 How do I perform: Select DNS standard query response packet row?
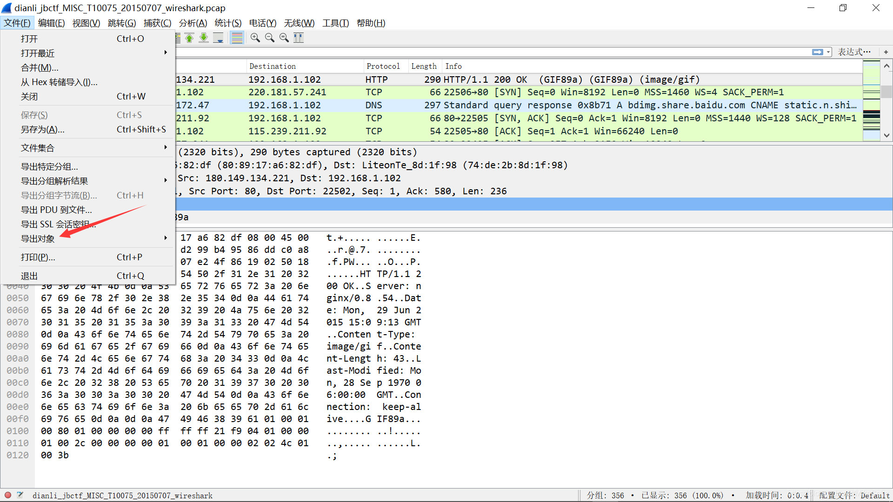coord(465,106)
